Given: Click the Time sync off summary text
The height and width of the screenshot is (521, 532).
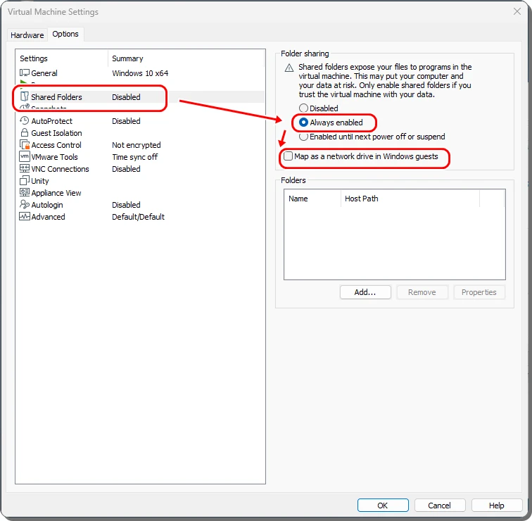Looking at the screenshot, I should pos(134,157).
